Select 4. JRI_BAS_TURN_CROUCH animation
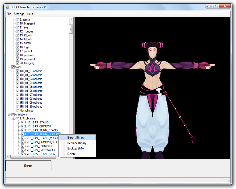This screenshot has width=236, height=189. tap(42, 134)
